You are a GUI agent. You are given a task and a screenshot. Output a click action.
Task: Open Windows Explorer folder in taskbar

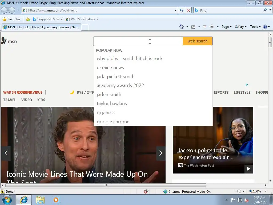(40, 200)
